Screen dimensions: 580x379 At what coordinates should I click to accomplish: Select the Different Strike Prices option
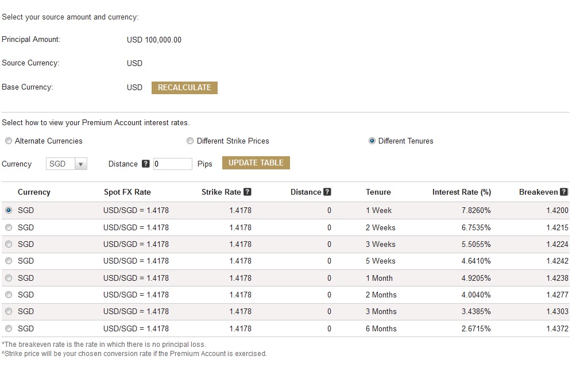[x=190, y=141]
